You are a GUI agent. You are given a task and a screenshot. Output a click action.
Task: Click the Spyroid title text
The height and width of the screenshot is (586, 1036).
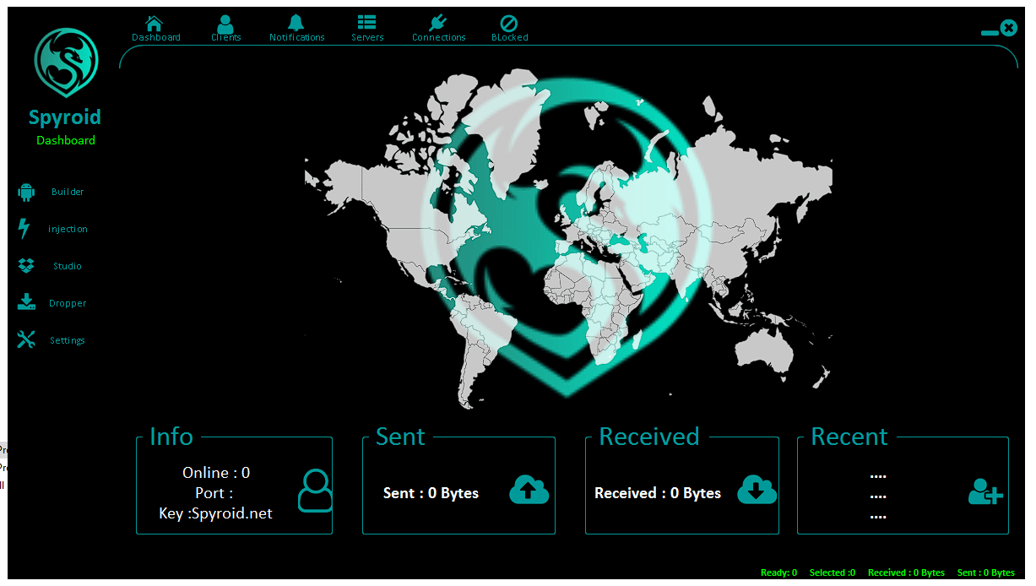pos(65,117)
